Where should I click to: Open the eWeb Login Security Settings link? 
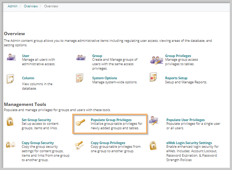(x=189, y=143)
